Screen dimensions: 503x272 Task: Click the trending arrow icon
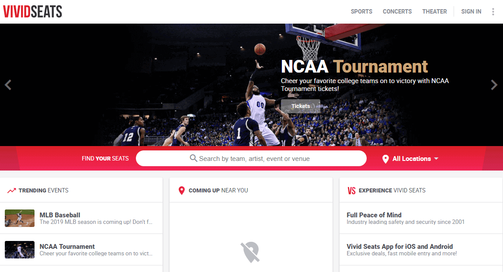pyautogui.click(x=12, y=191)
